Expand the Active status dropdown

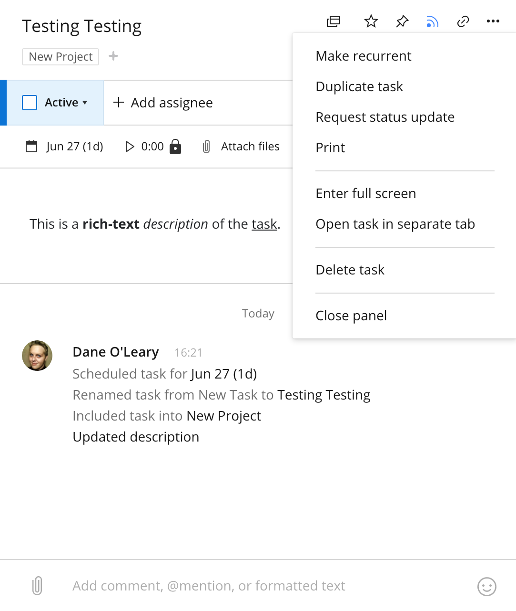pos(66,103)
